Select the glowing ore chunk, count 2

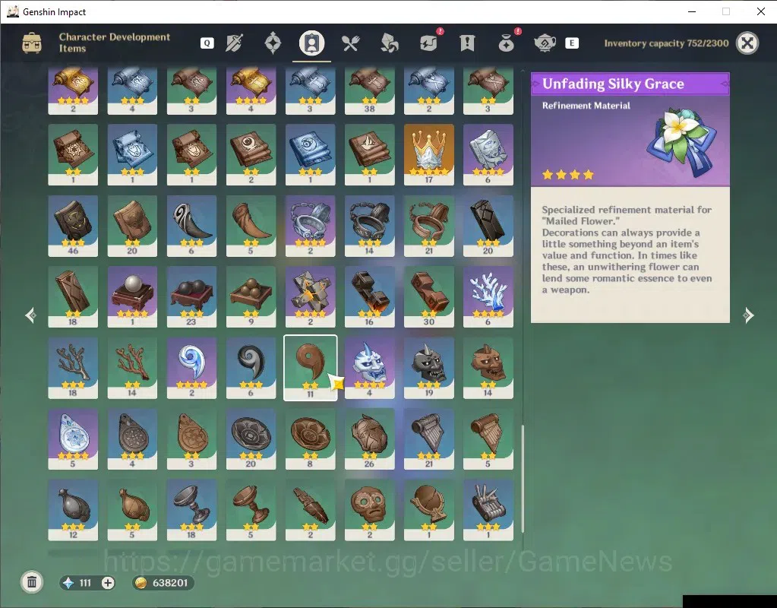(x=310, y=296)
